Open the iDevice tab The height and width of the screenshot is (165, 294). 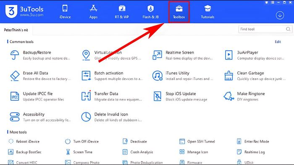65,12
